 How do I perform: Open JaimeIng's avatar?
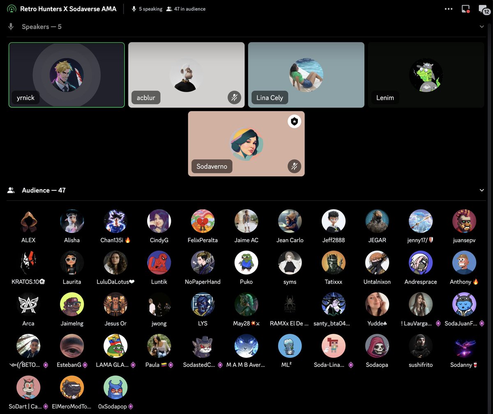coord(72,304)
